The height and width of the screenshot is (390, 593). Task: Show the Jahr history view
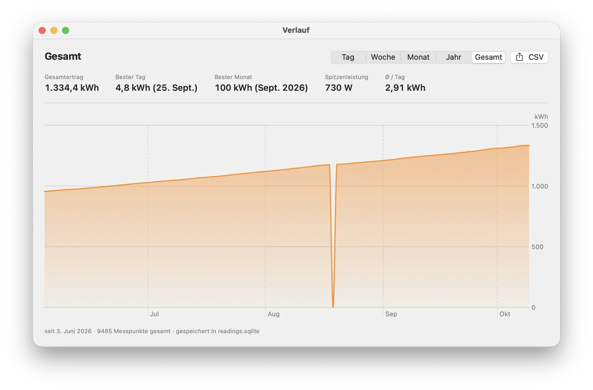(453, 57)
